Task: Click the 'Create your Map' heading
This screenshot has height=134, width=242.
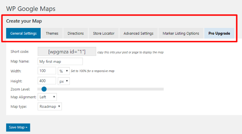Action: (24, 21)
